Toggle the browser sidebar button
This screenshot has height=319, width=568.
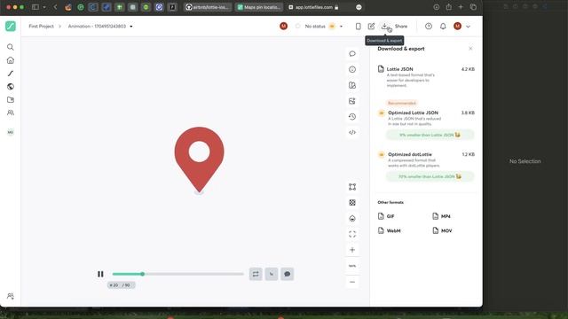pyautogui.click(x=35, y=7)
